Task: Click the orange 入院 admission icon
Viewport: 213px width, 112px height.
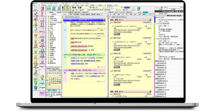Action: click(x=36, y=35)
